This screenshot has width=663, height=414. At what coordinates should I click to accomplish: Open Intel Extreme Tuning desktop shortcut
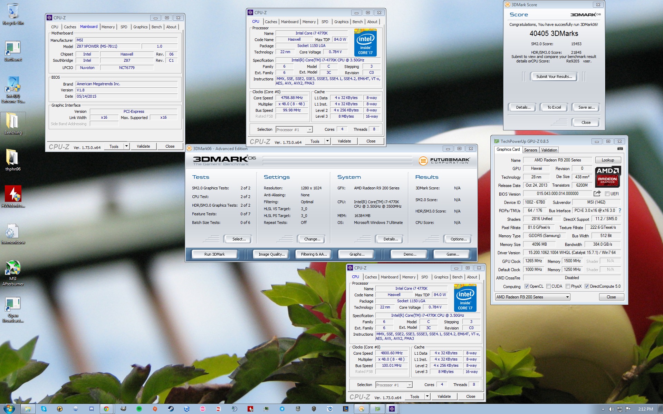pos(13,90)
